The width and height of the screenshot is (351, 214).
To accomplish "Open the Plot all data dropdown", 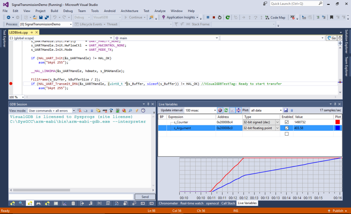I will point(266,110).
